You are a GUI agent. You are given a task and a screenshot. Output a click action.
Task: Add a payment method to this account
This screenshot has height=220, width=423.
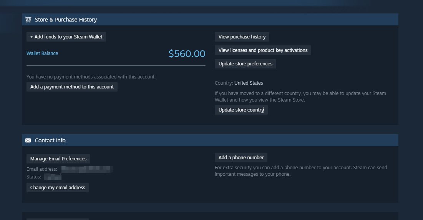click(72, 87)
